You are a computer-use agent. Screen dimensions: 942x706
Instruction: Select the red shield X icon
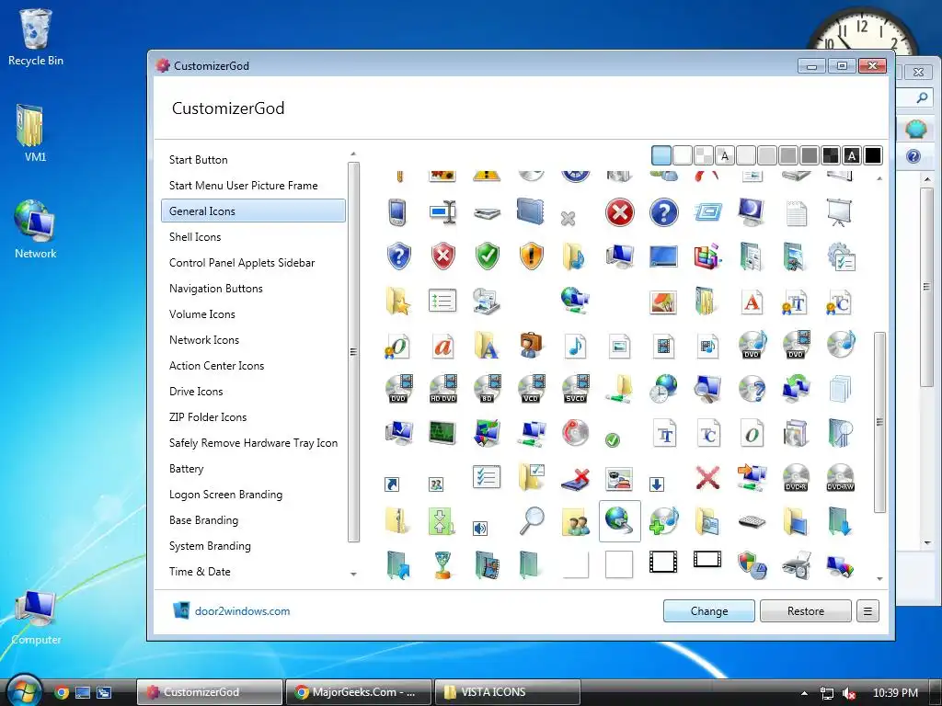pos(442,256)
